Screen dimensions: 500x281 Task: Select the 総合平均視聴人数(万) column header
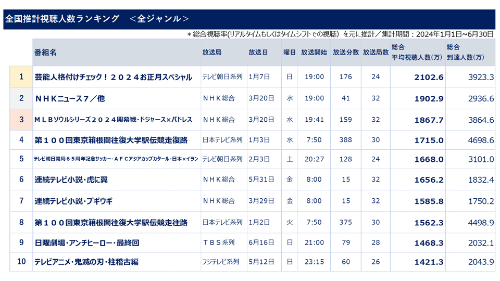pyautogui.click(x=417, y=52)
